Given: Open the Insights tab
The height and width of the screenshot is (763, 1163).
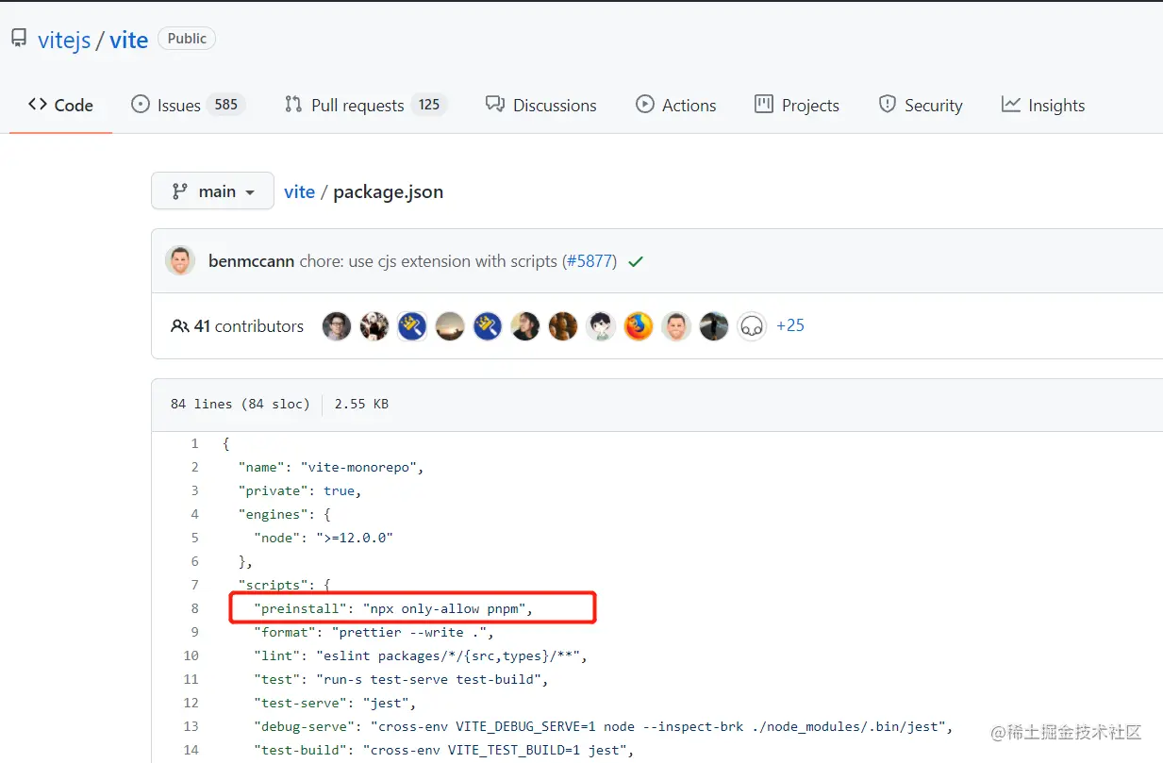Looking at the screenshot, I should click(1043, 105).
